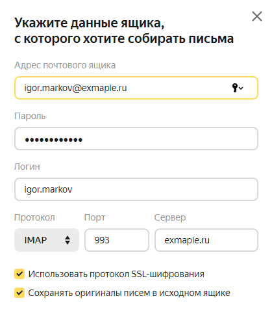Click the Сервер label
The image size is (272, 311).
(170, 217)
